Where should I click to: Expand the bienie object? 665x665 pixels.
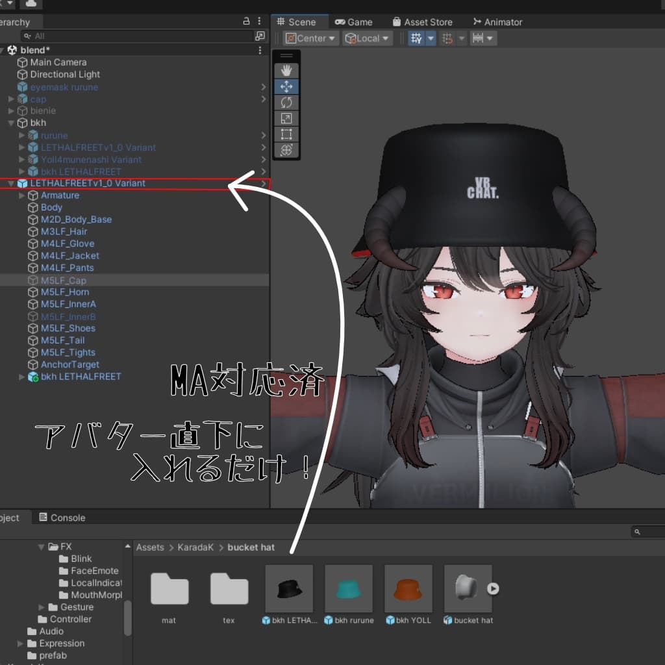click(x=12, y=110)
